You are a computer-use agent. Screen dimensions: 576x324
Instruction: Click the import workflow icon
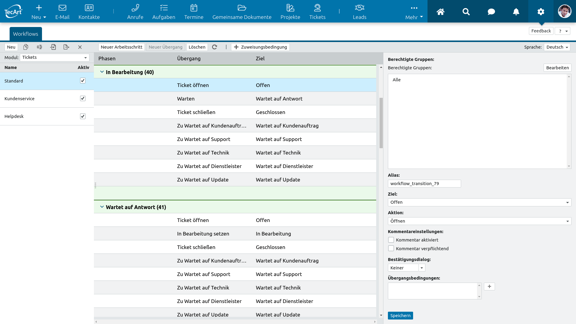pos(53,47)
